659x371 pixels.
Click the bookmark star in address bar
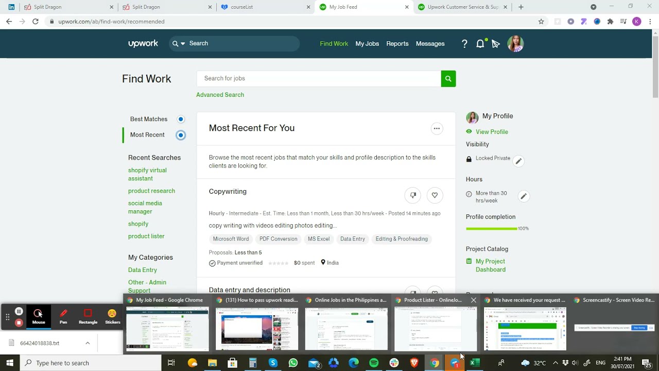click(541, 22)
